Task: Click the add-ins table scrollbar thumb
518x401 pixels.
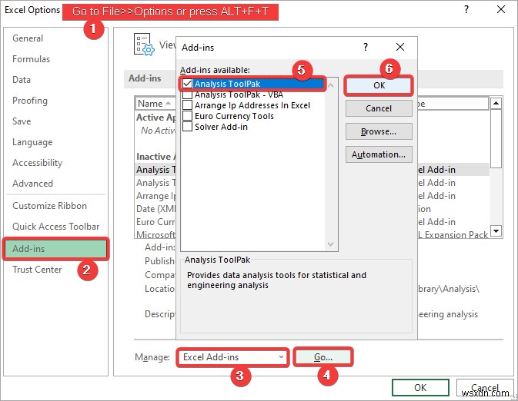Action: (x=496, y=138)
